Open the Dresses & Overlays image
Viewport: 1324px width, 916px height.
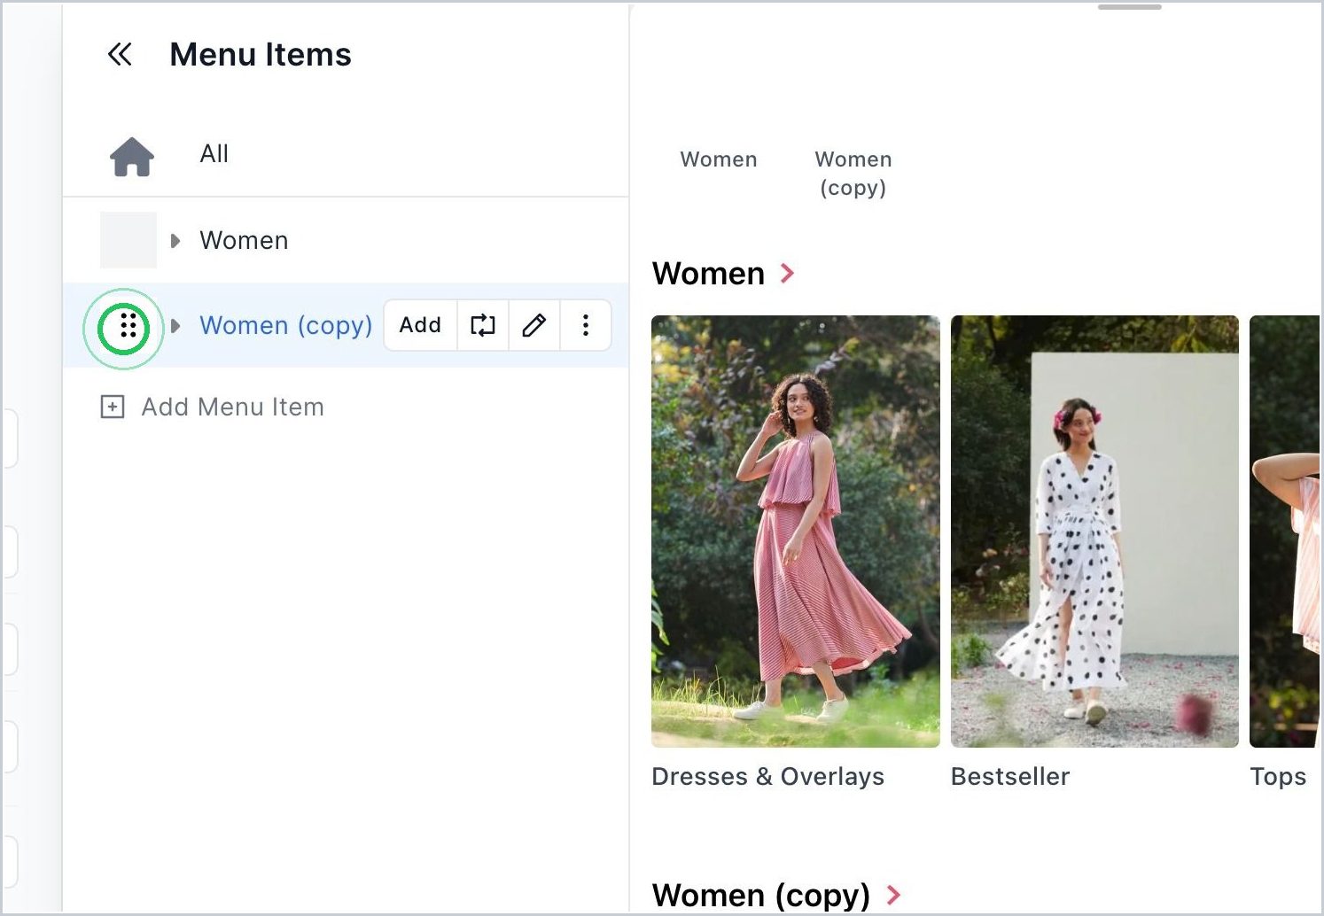(796, 532)
